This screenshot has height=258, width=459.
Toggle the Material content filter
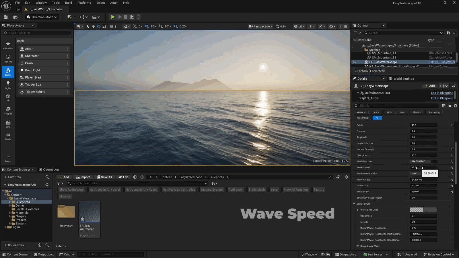[x=65, y=197]
